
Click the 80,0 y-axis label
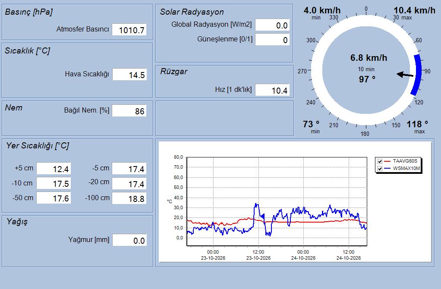(x=178, y=157)
